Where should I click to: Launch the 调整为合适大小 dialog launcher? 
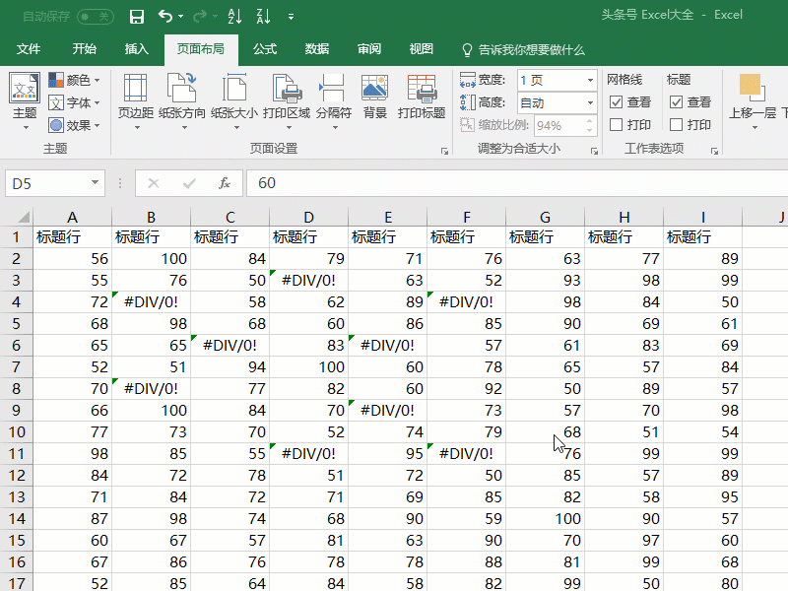coord(594,151)
